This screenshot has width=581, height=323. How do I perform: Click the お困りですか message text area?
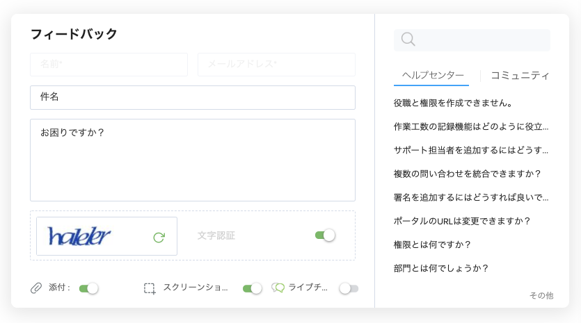point(193,160)
